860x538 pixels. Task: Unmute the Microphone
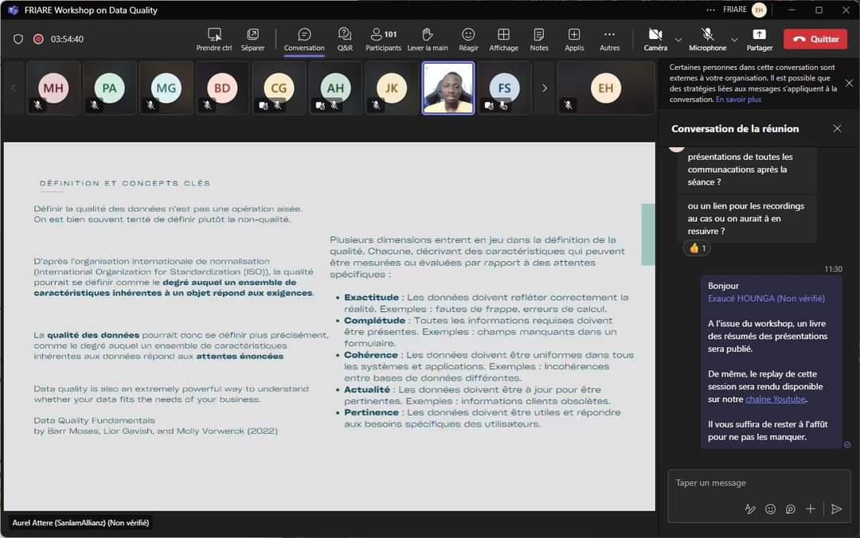tap(707, 38)
